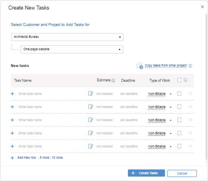Open the Non-Billable dropdown in the second row
This screenshot has width=208, height=181.
pyautogui.click(x=160, y=107)
